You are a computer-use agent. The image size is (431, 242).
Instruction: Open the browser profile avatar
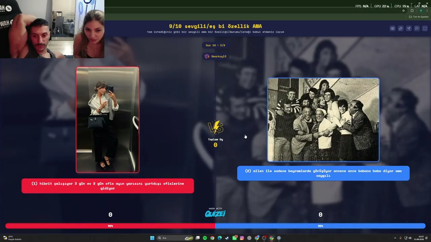click(421, 11)
